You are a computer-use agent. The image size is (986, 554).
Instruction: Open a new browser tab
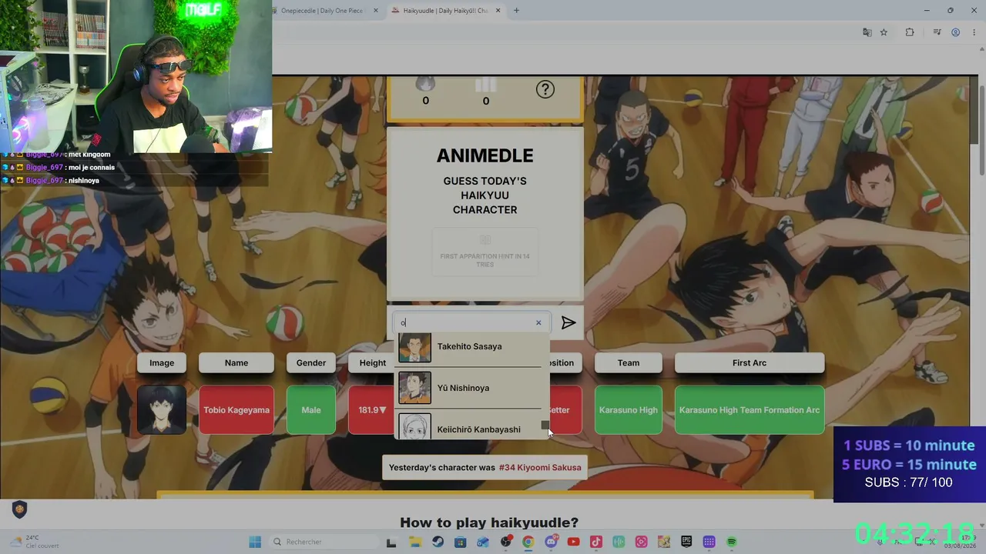pyautogui.click(x=516, y=11)
